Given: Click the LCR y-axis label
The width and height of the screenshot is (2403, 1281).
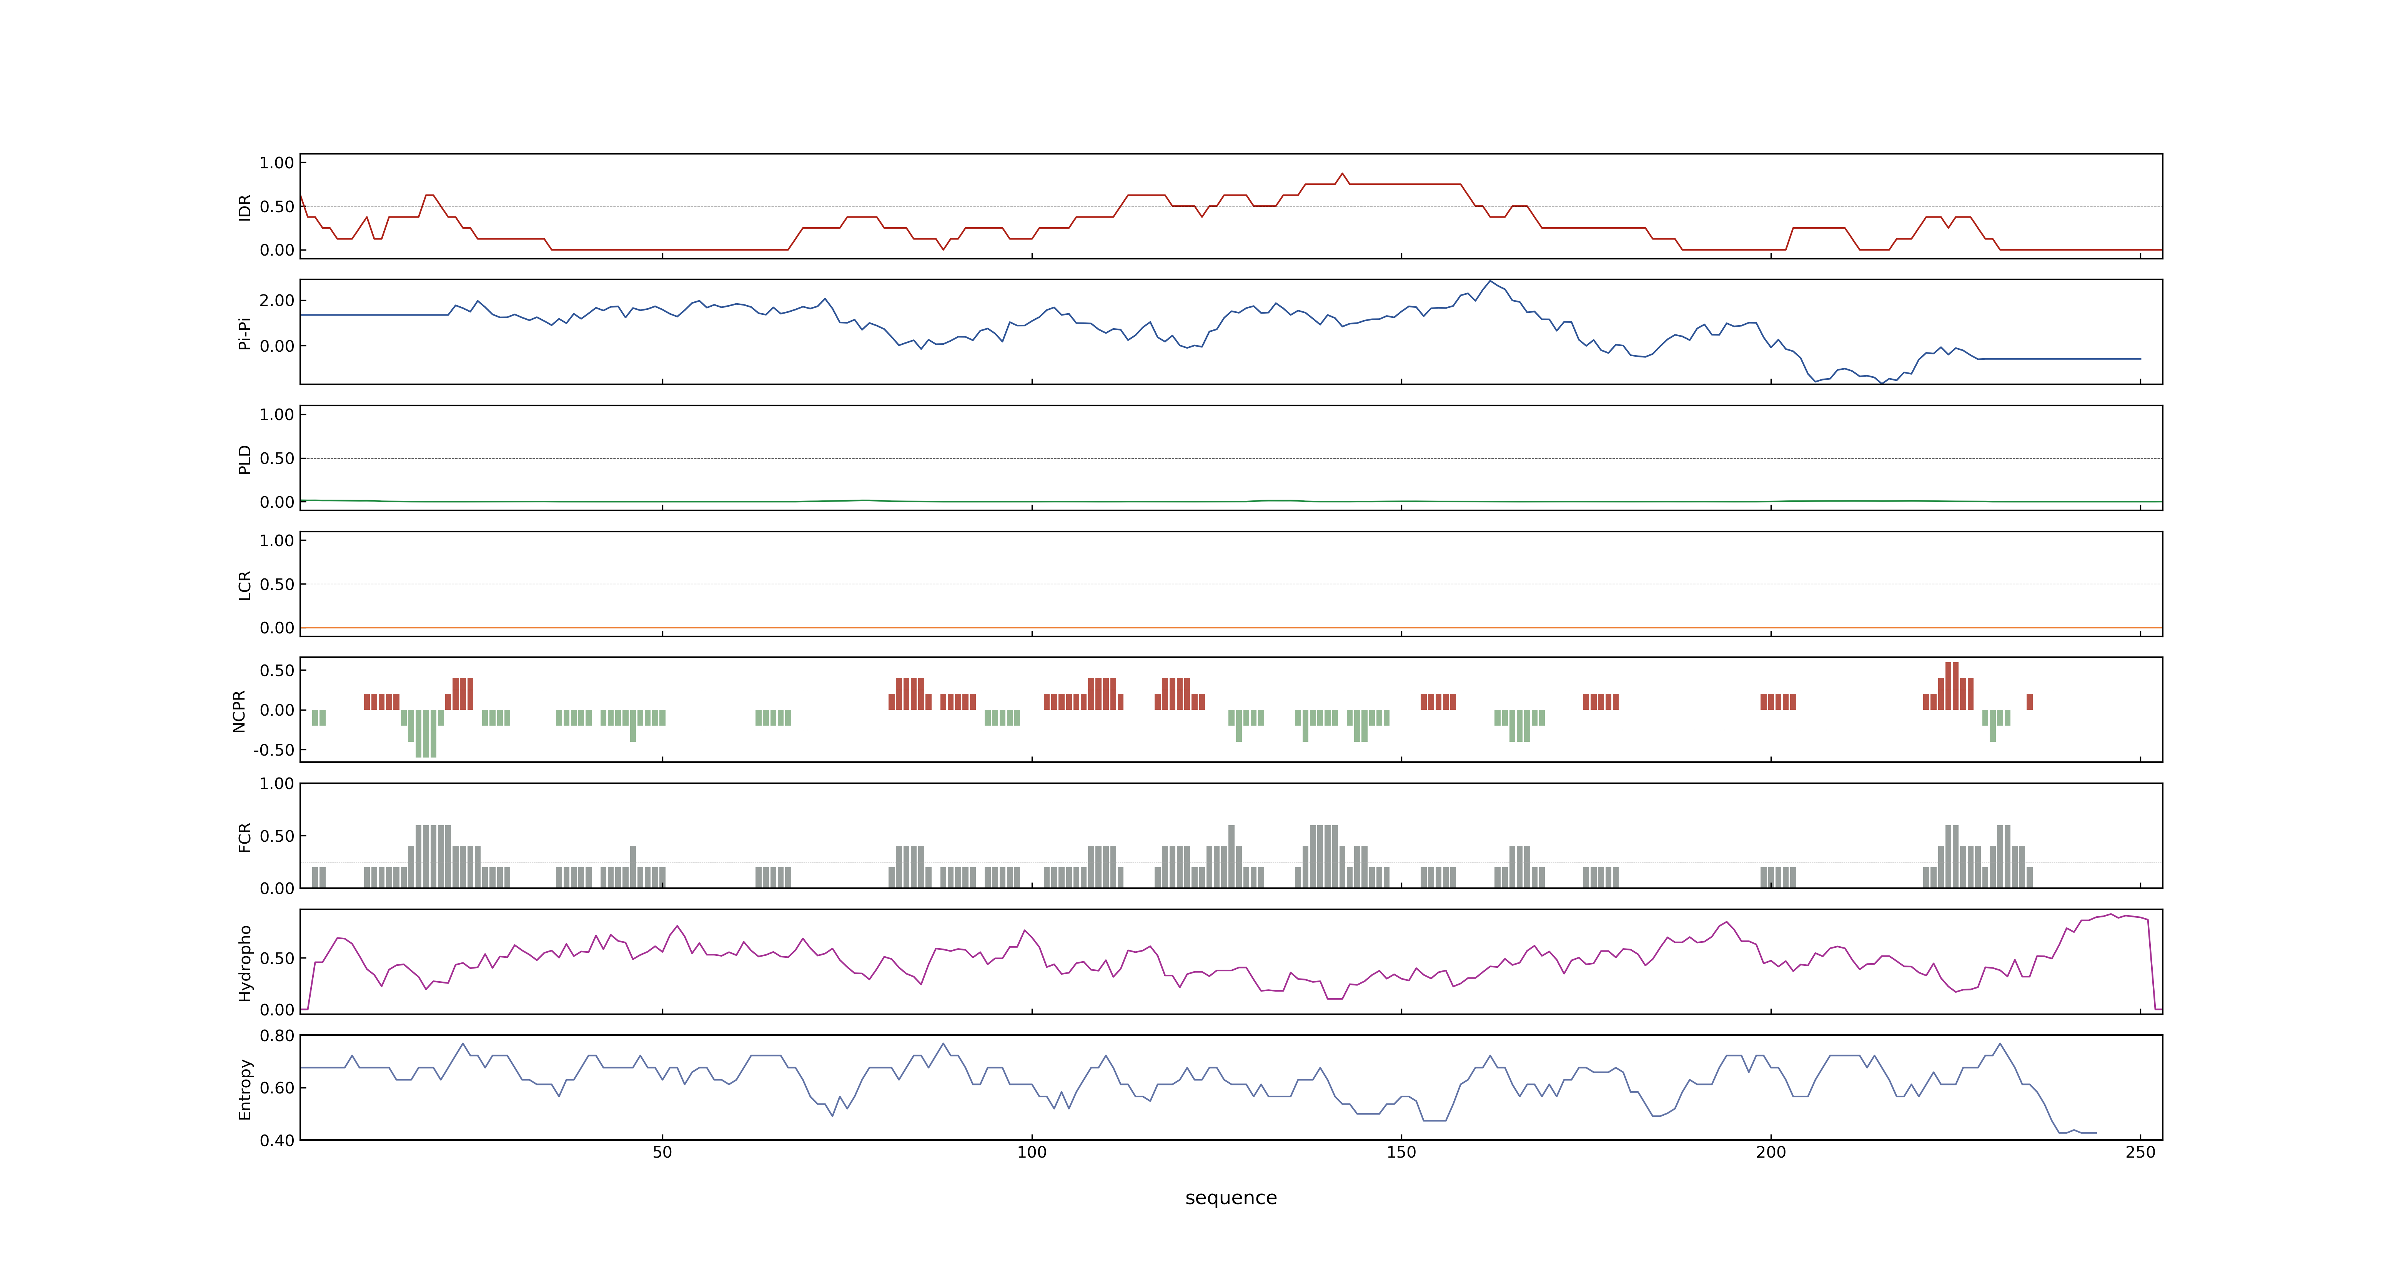Looking at the screenshot, I should pos(245,585).
